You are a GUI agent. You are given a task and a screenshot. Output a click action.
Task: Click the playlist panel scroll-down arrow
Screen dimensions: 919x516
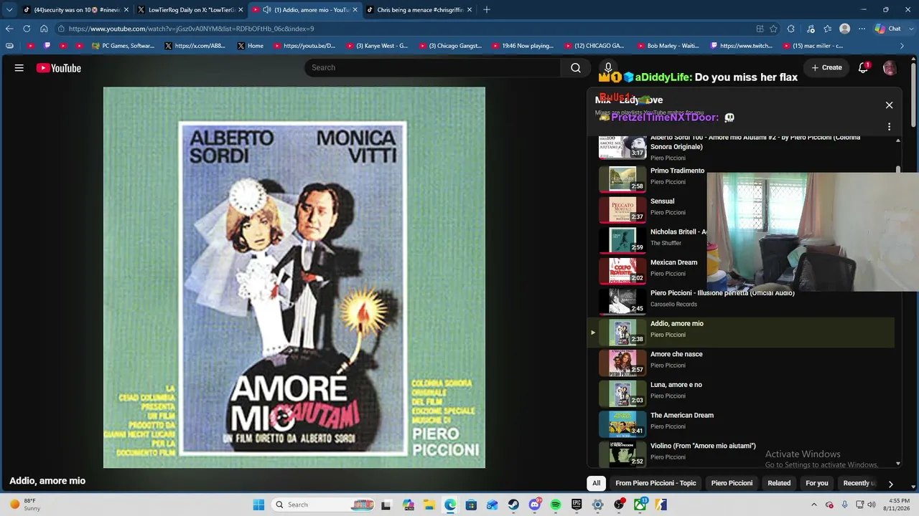coord(897,464)
